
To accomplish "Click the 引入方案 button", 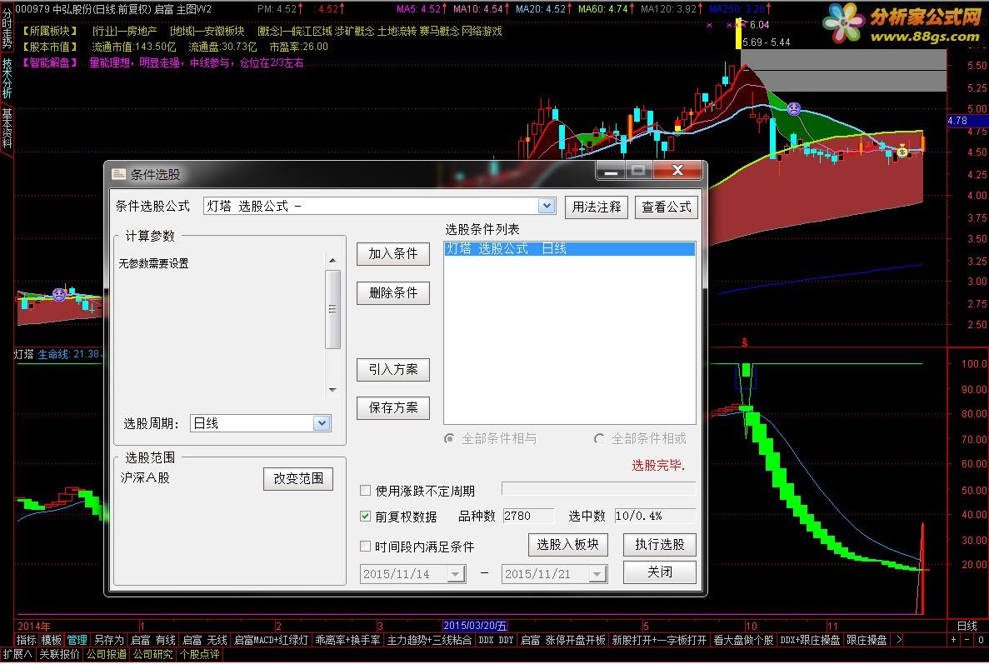I will [x=393, y=370].
